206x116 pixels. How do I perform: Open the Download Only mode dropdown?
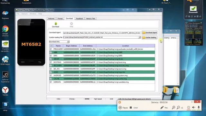click(59, 42)
